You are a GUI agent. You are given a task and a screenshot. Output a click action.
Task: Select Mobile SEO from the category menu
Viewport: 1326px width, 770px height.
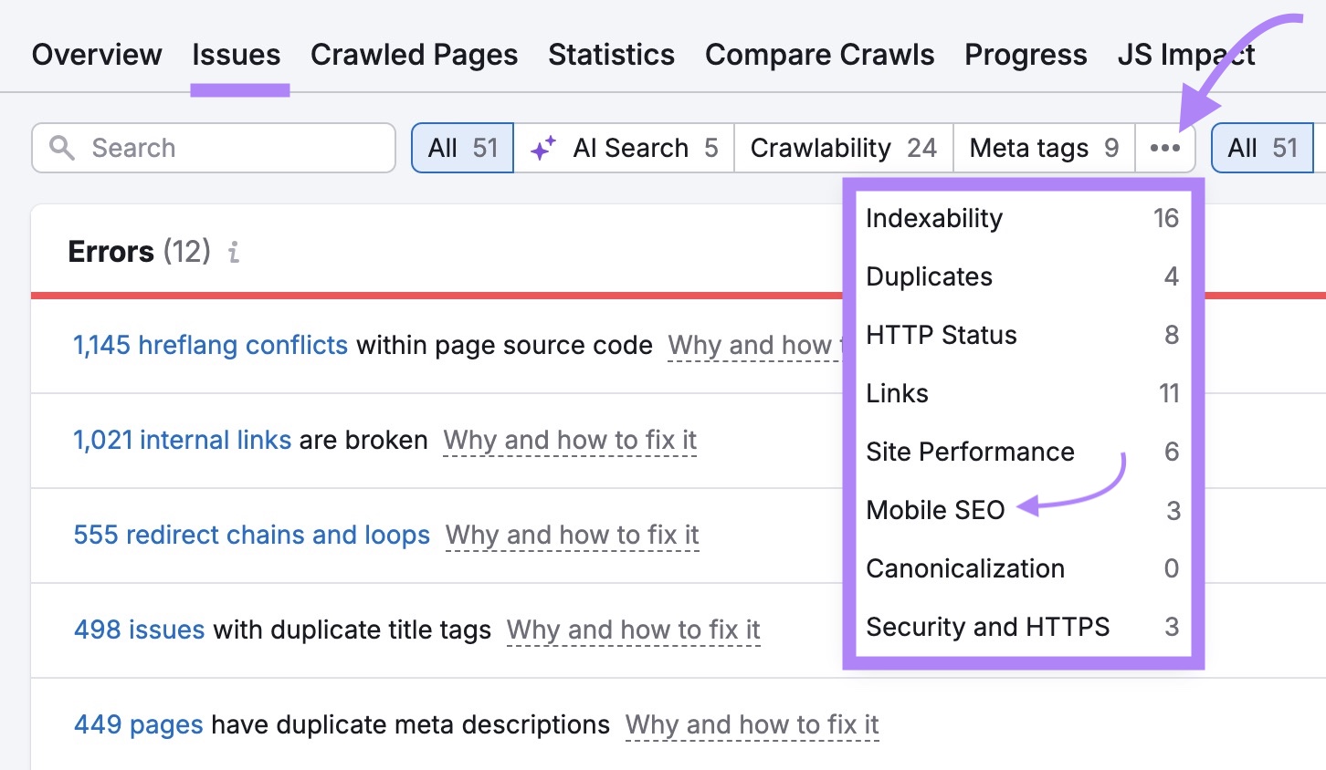click(x=935, y=511)
